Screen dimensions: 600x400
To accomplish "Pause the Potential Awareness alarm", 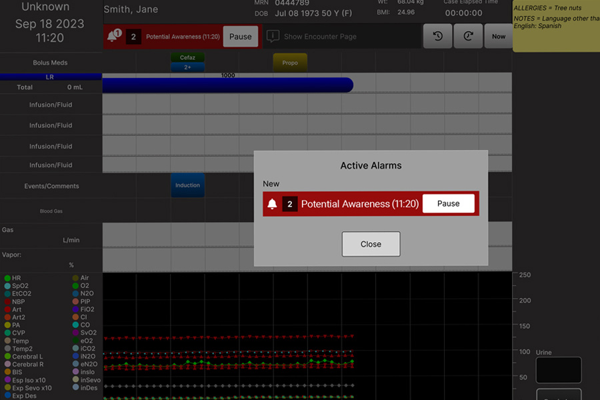I will coord(448,203).
